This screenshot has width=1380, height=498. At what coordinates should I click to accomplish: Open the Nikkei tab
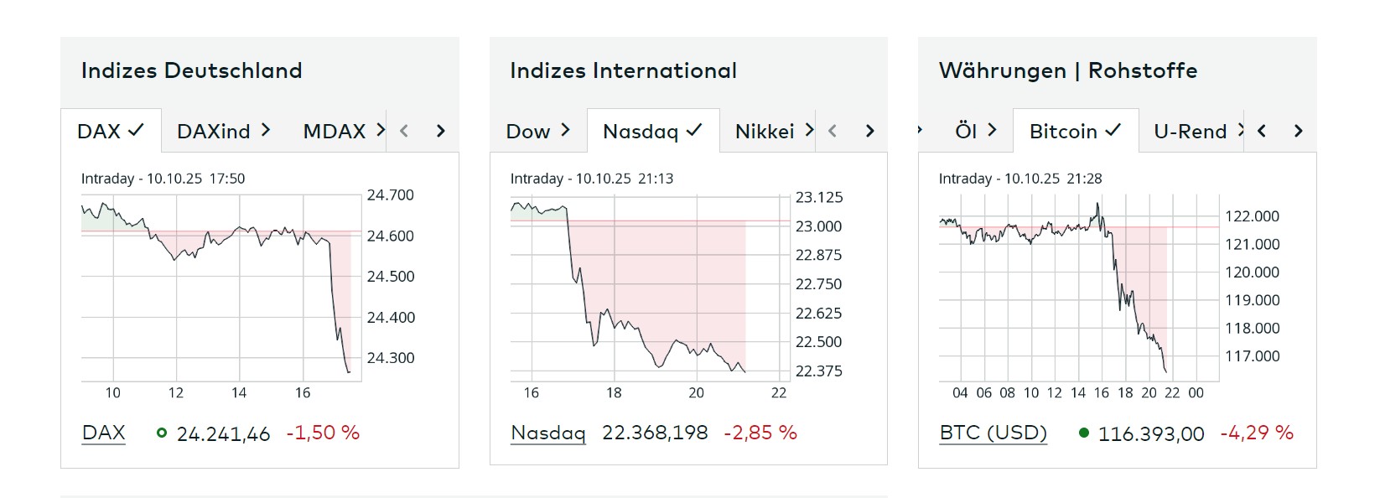pyautogui.click(x=772, y=132)
